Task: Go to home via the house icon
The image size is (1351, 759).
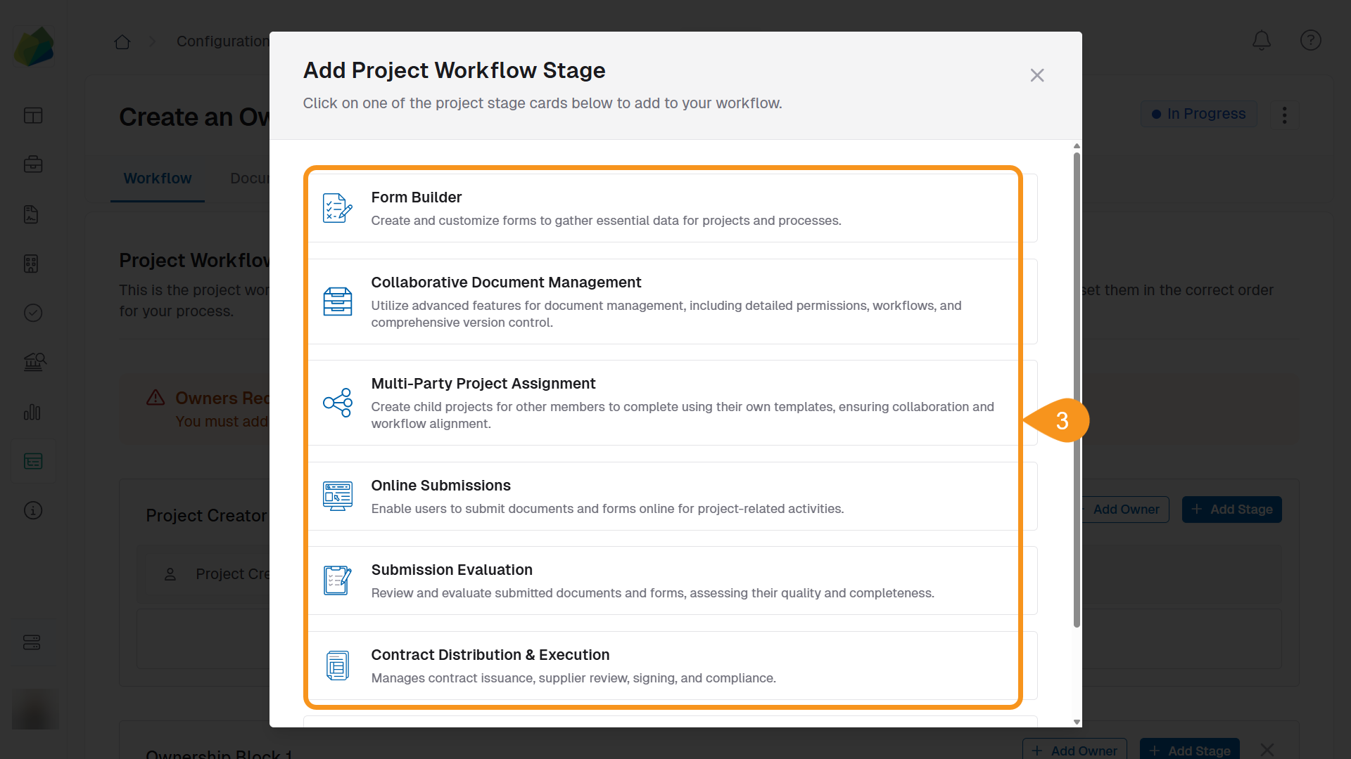Action: coord(122,42)
